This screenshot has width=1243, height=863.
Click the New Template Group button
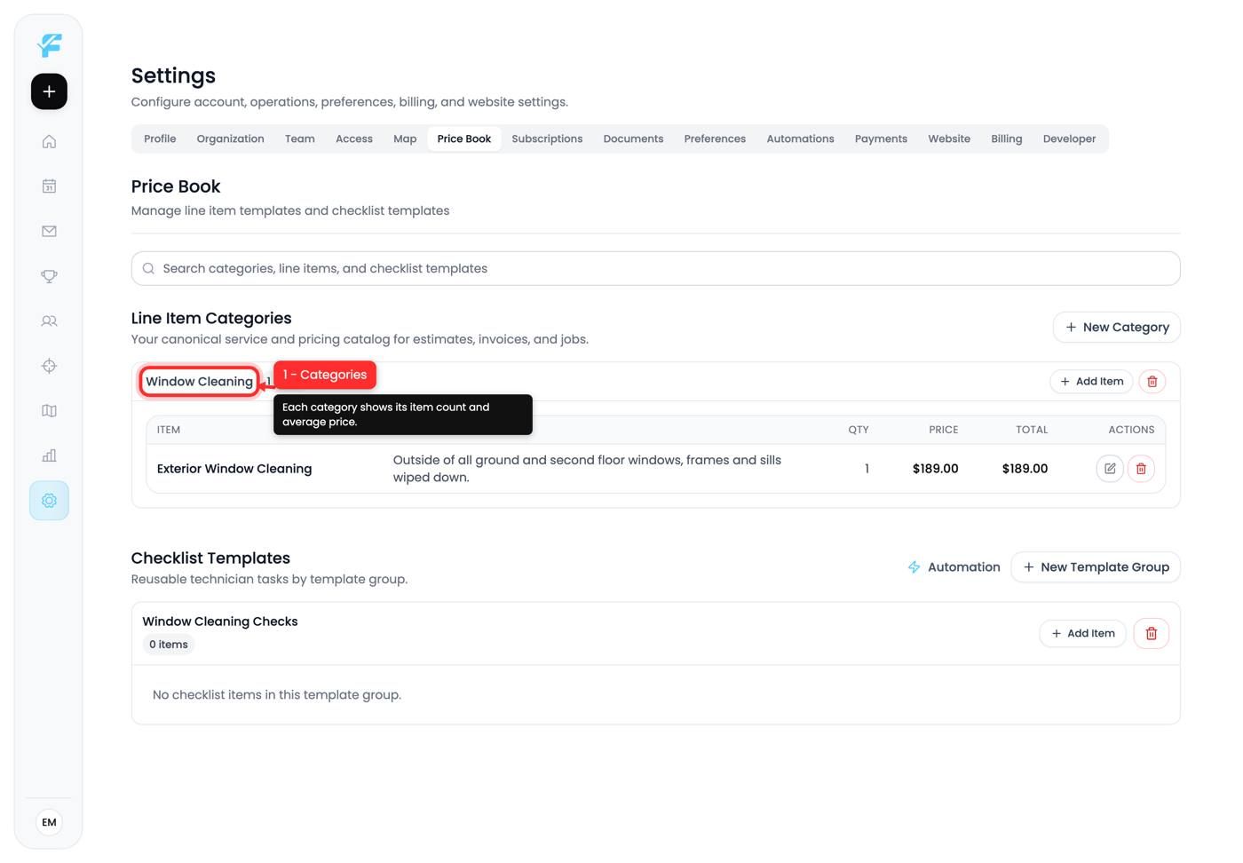click(1096, 567)
